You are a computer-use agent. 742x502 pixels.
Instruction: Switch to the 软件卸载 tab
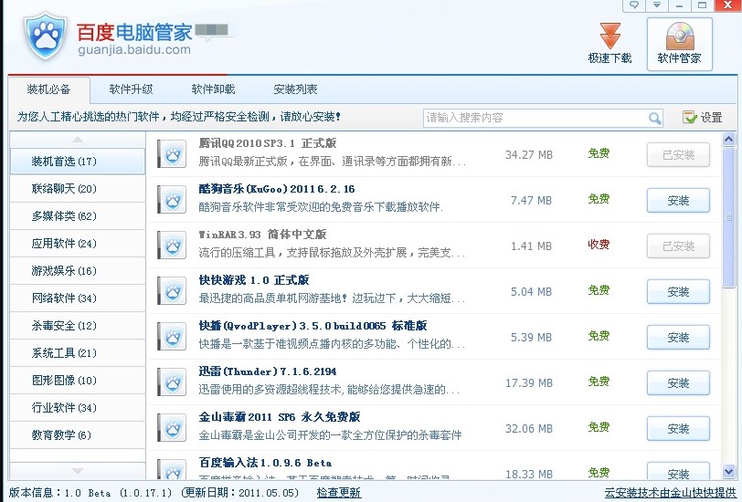[213, 89]
